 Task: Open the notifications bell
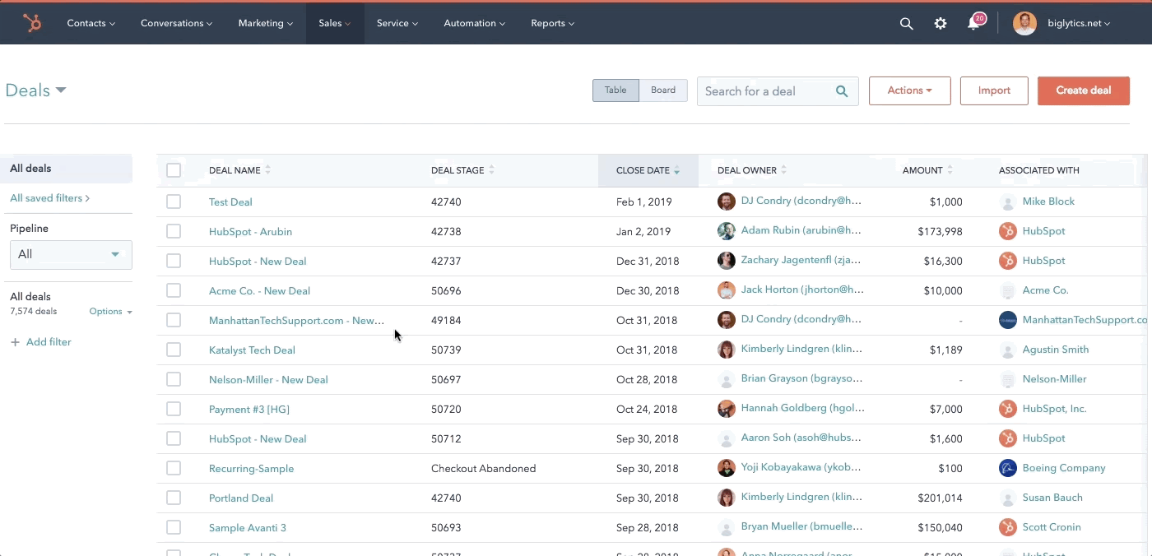(x=974, y=24)
